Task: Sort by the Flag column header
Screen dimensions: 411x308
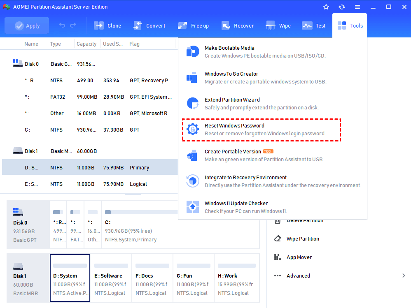Action: pyautogui.click(x=135, y=44)
